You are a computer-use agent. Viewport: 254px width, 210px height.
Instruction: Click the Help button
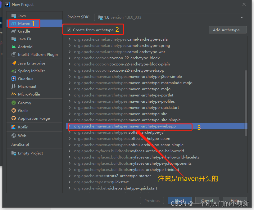235,201
